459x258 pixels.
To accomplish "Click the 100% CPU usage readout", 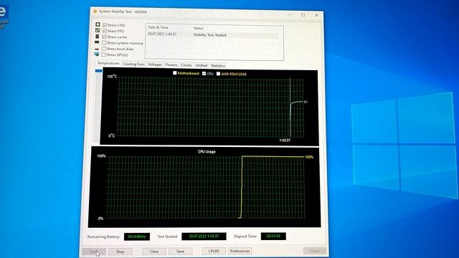I will [x=309, y=157].
